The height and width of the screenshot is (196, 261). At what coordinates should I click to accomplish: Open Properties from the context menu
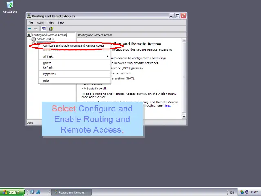(49, 74)
